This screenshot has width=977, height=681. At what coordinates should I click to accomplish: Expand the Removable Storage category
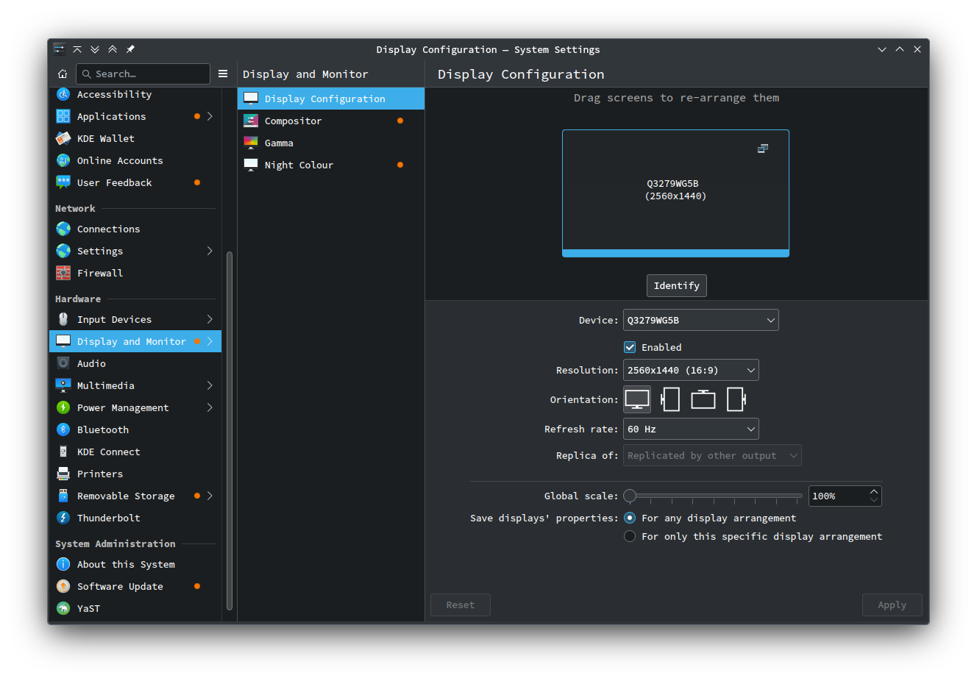pyautogui.click(x=210, y=496)
